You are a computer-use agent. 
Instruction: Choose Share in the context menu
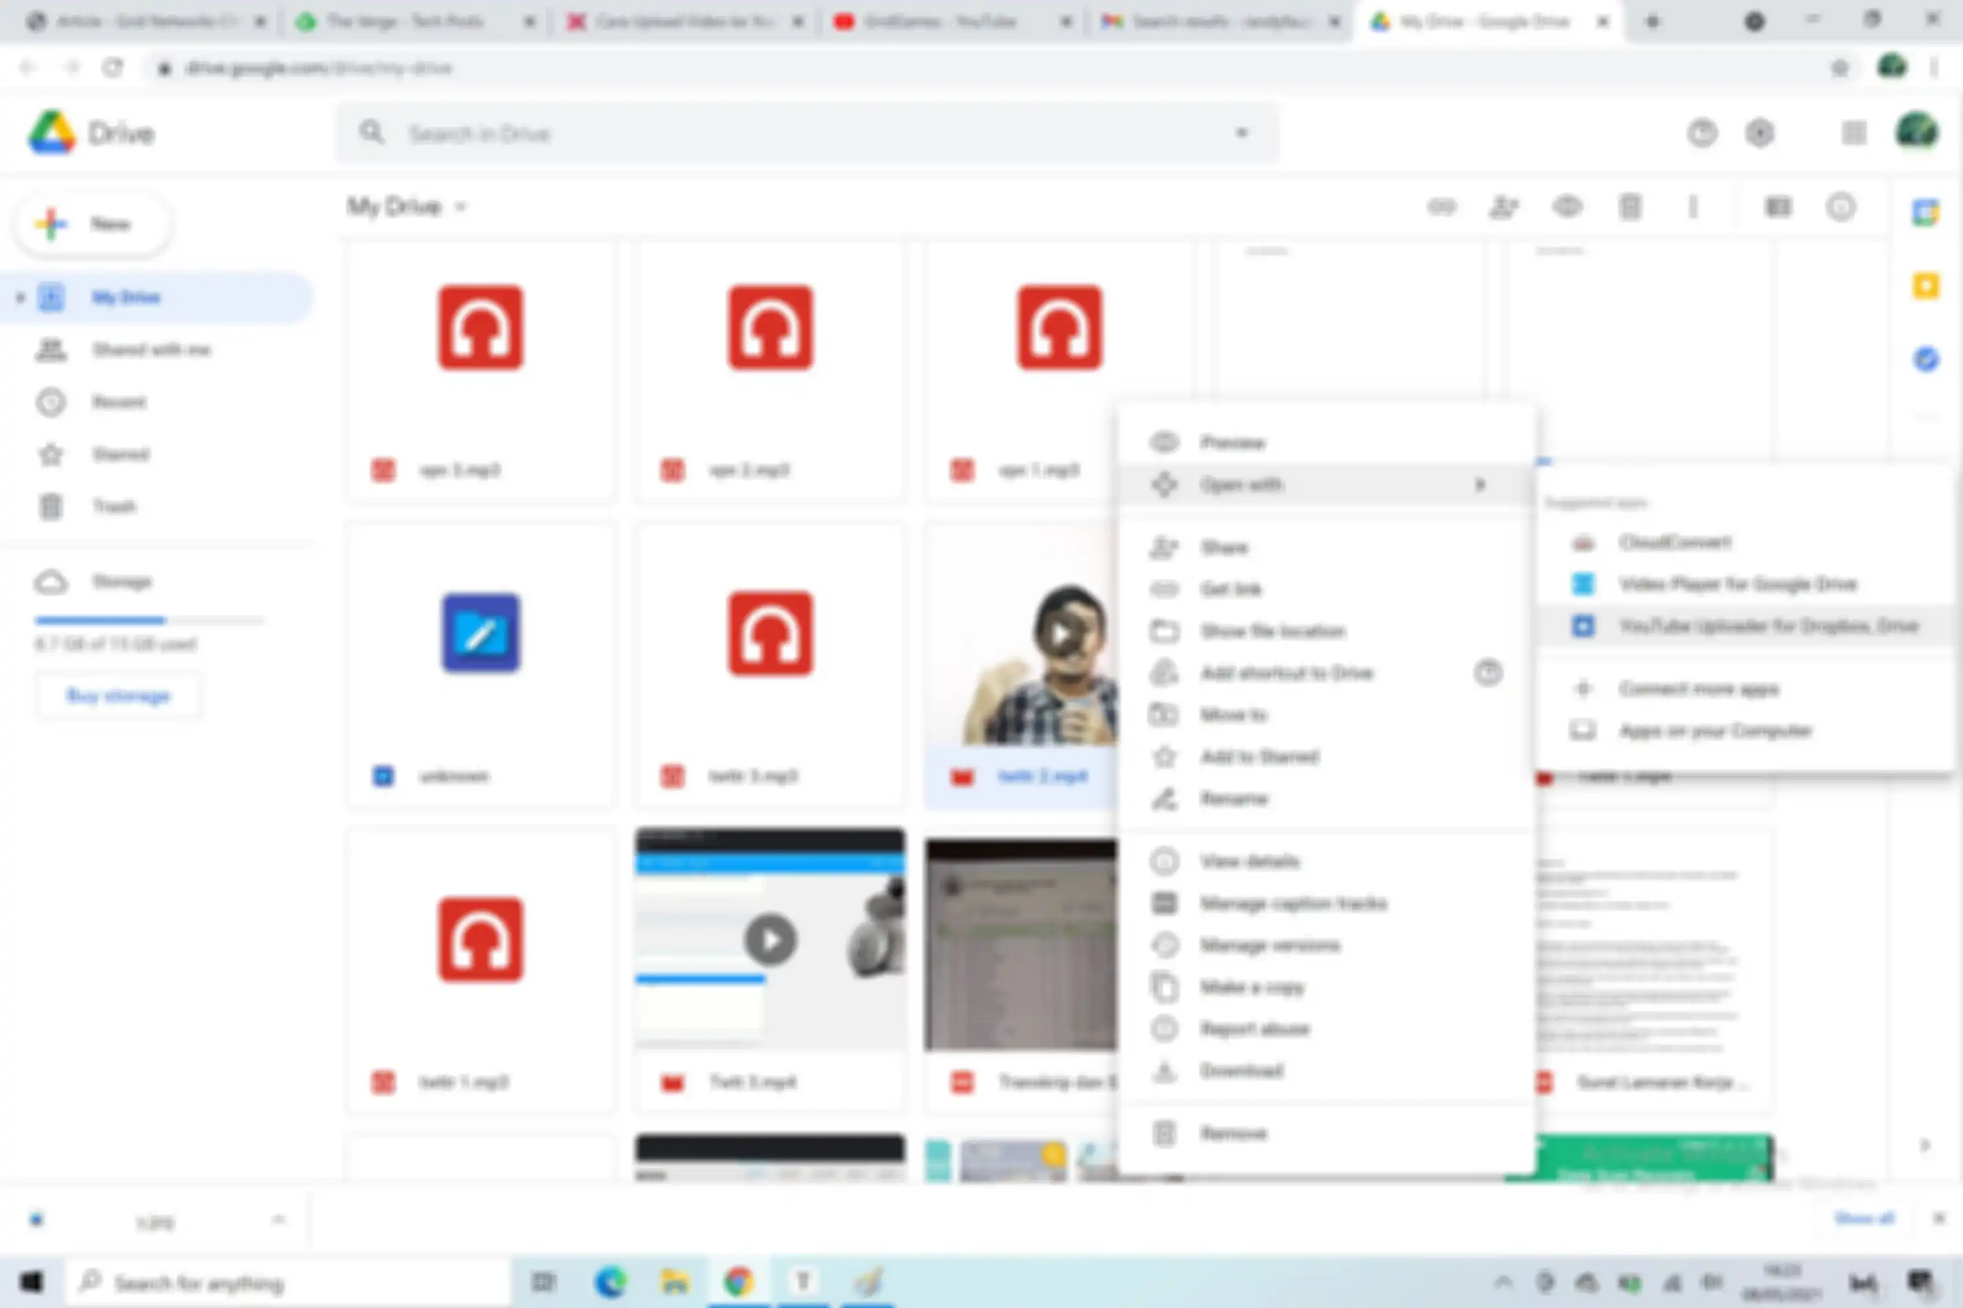(1326, 547)
